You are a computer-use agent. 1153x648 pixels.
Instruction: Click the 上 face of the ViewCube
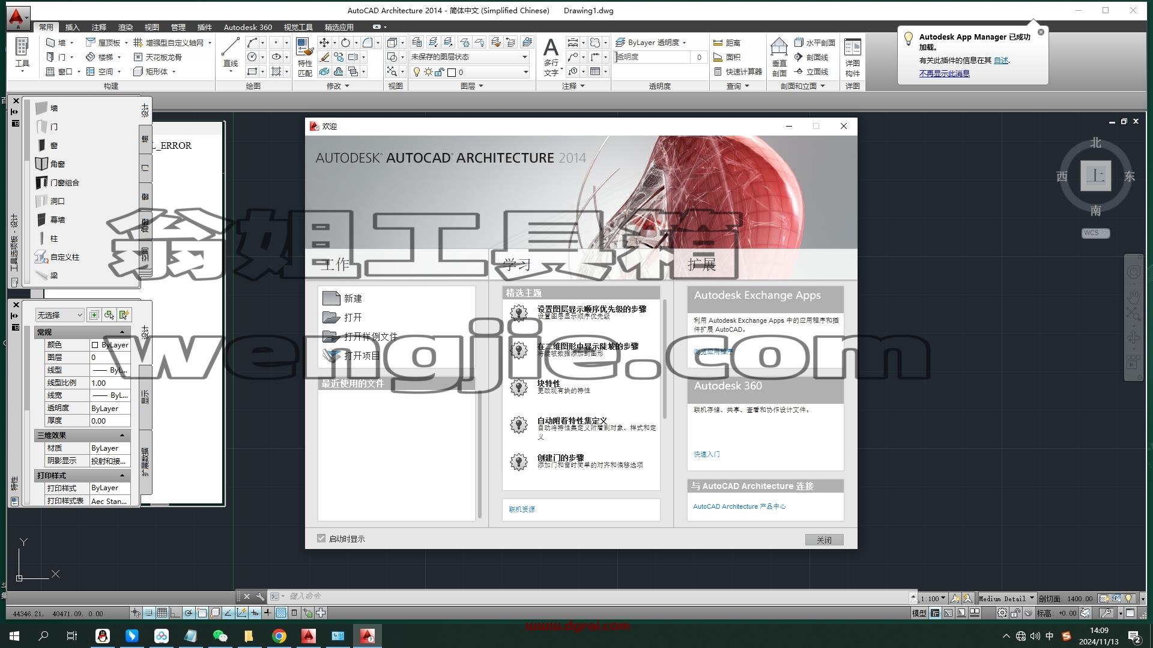tap(1095, 176)
